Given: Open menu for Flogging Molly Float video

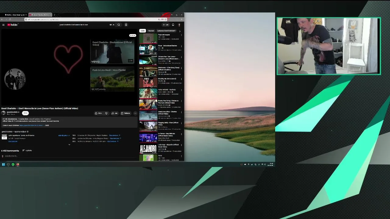Looking at the screenshot, I should (181, 123).
